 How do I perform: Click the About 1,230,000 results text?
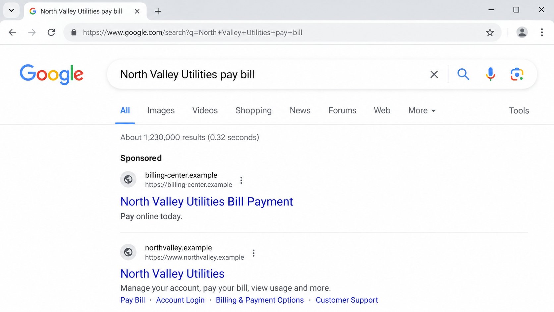click(190, 137)
